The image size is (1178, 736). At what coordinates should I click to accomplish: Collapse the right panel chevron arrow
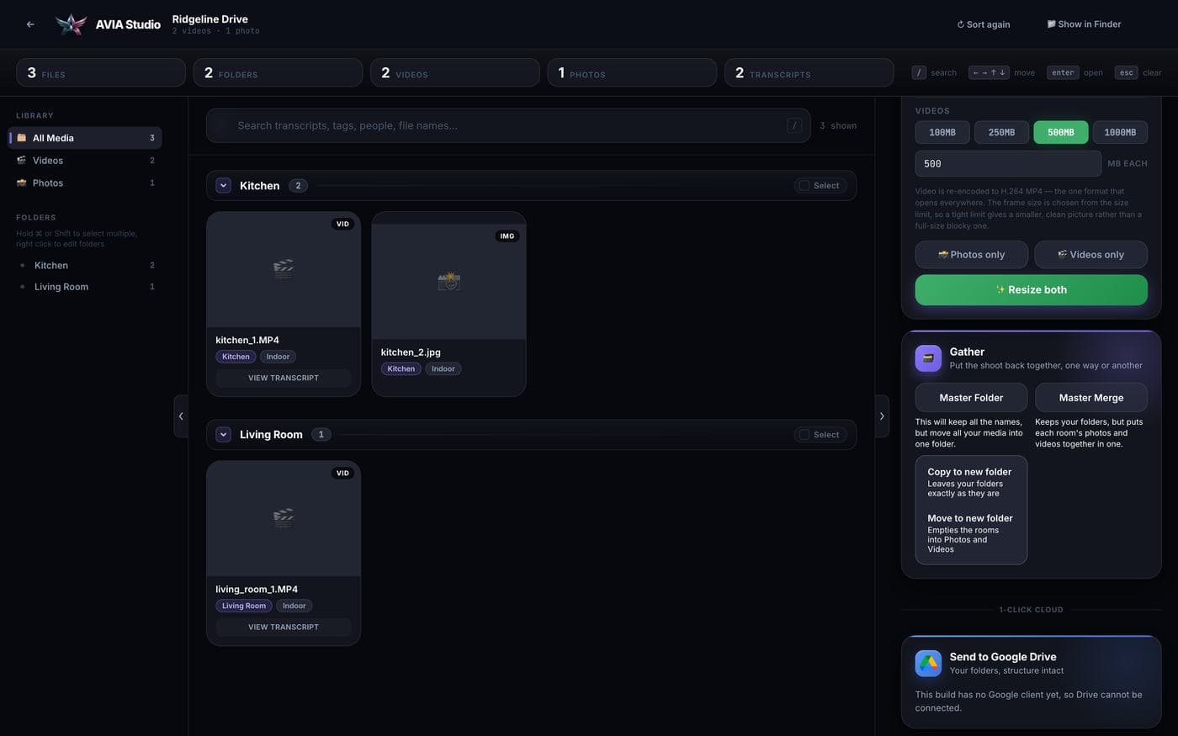882,416
